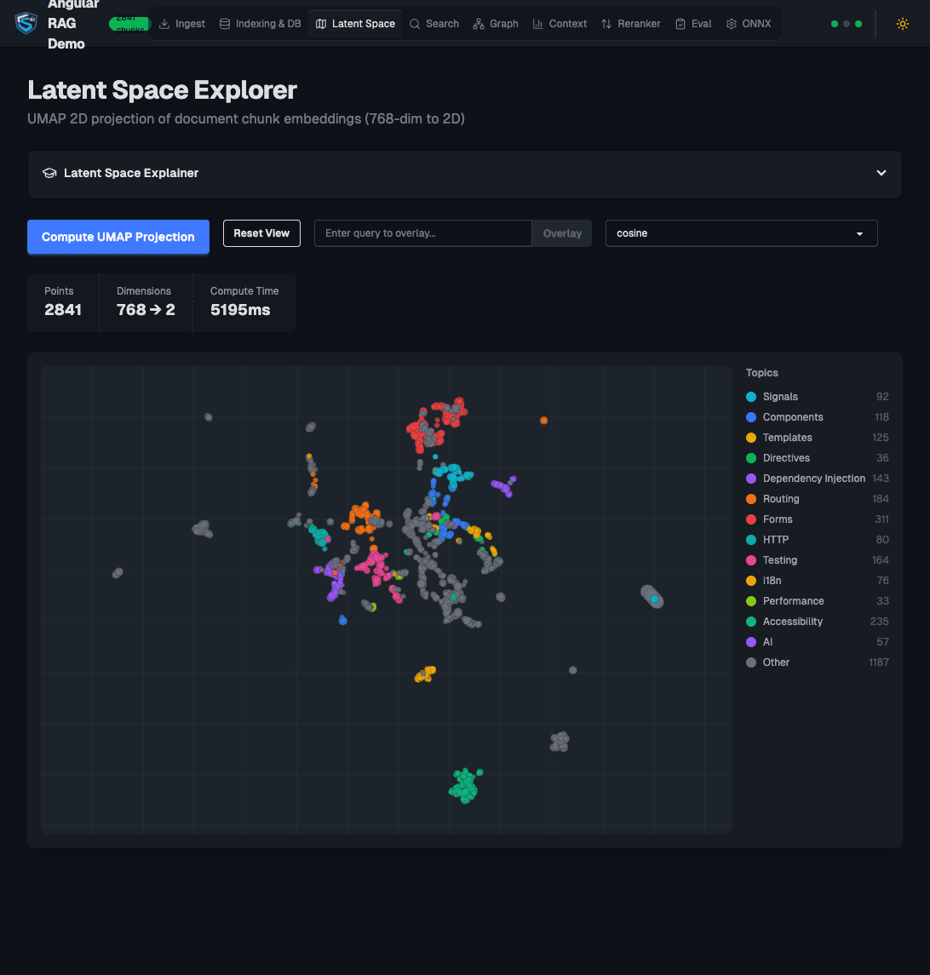Viewport: 930px width, 975px height.
Task: Click the Overlay button
Action: tap(562, 233)
